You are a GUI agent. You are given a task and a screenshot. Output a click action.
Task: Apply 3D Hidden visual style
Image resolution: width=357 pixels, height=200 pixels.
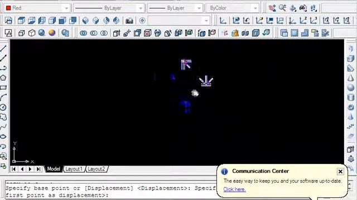[x=32, y=33]
